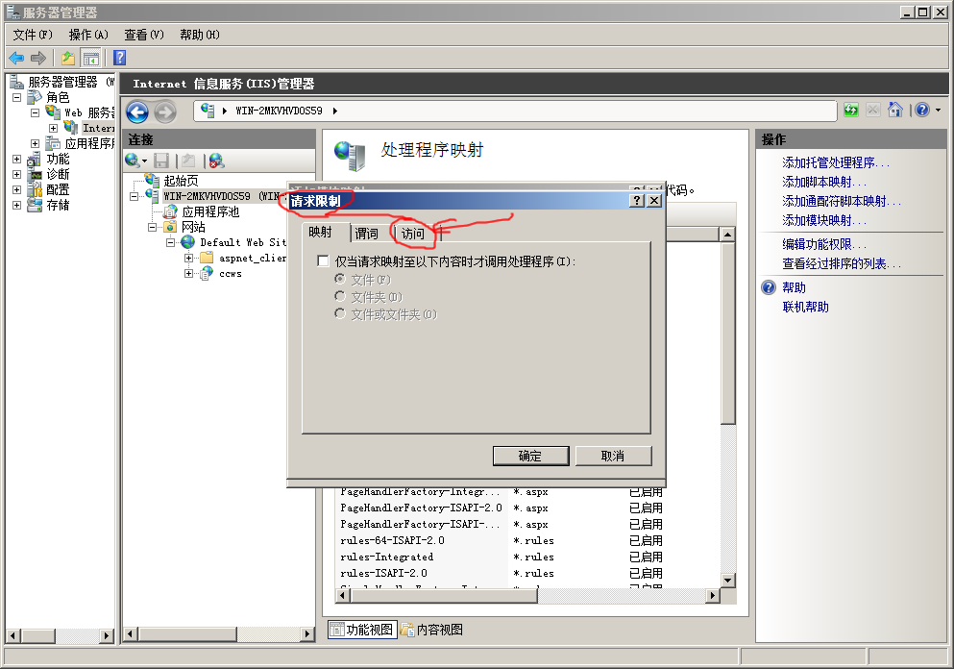The image size is (954, 669).
Task: Enable the 仅当请求映射至以下内容时才调用处理程序 checkbox
Action: [x=323, y=261]
